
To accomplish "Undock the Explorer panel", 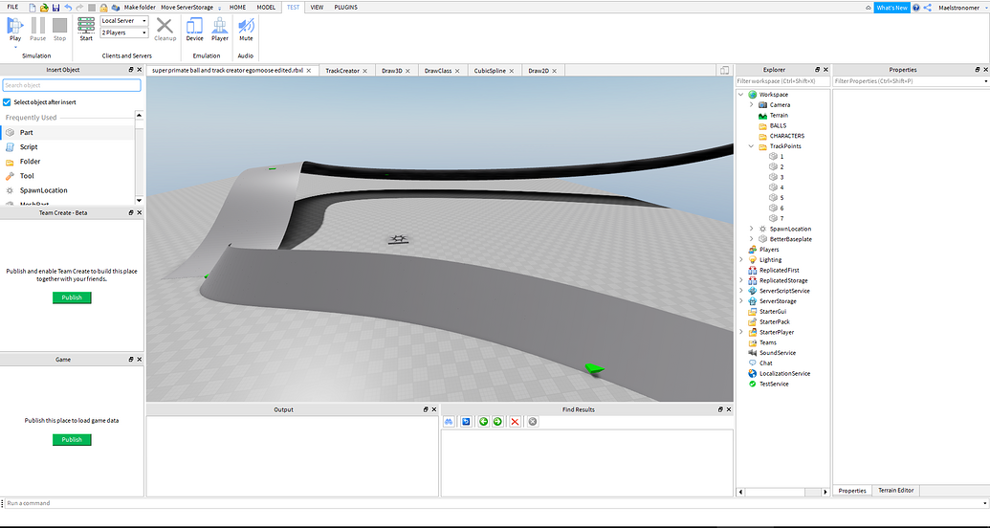I will (x=817, y=70).
